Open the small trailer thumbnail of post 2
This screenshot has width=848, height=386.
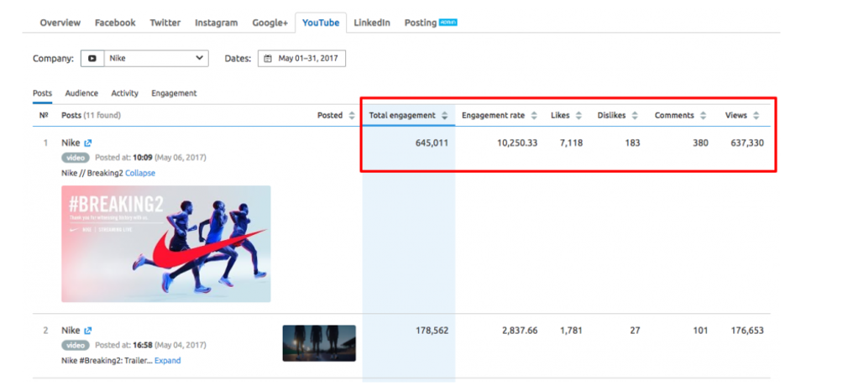[x=319, y=342]
